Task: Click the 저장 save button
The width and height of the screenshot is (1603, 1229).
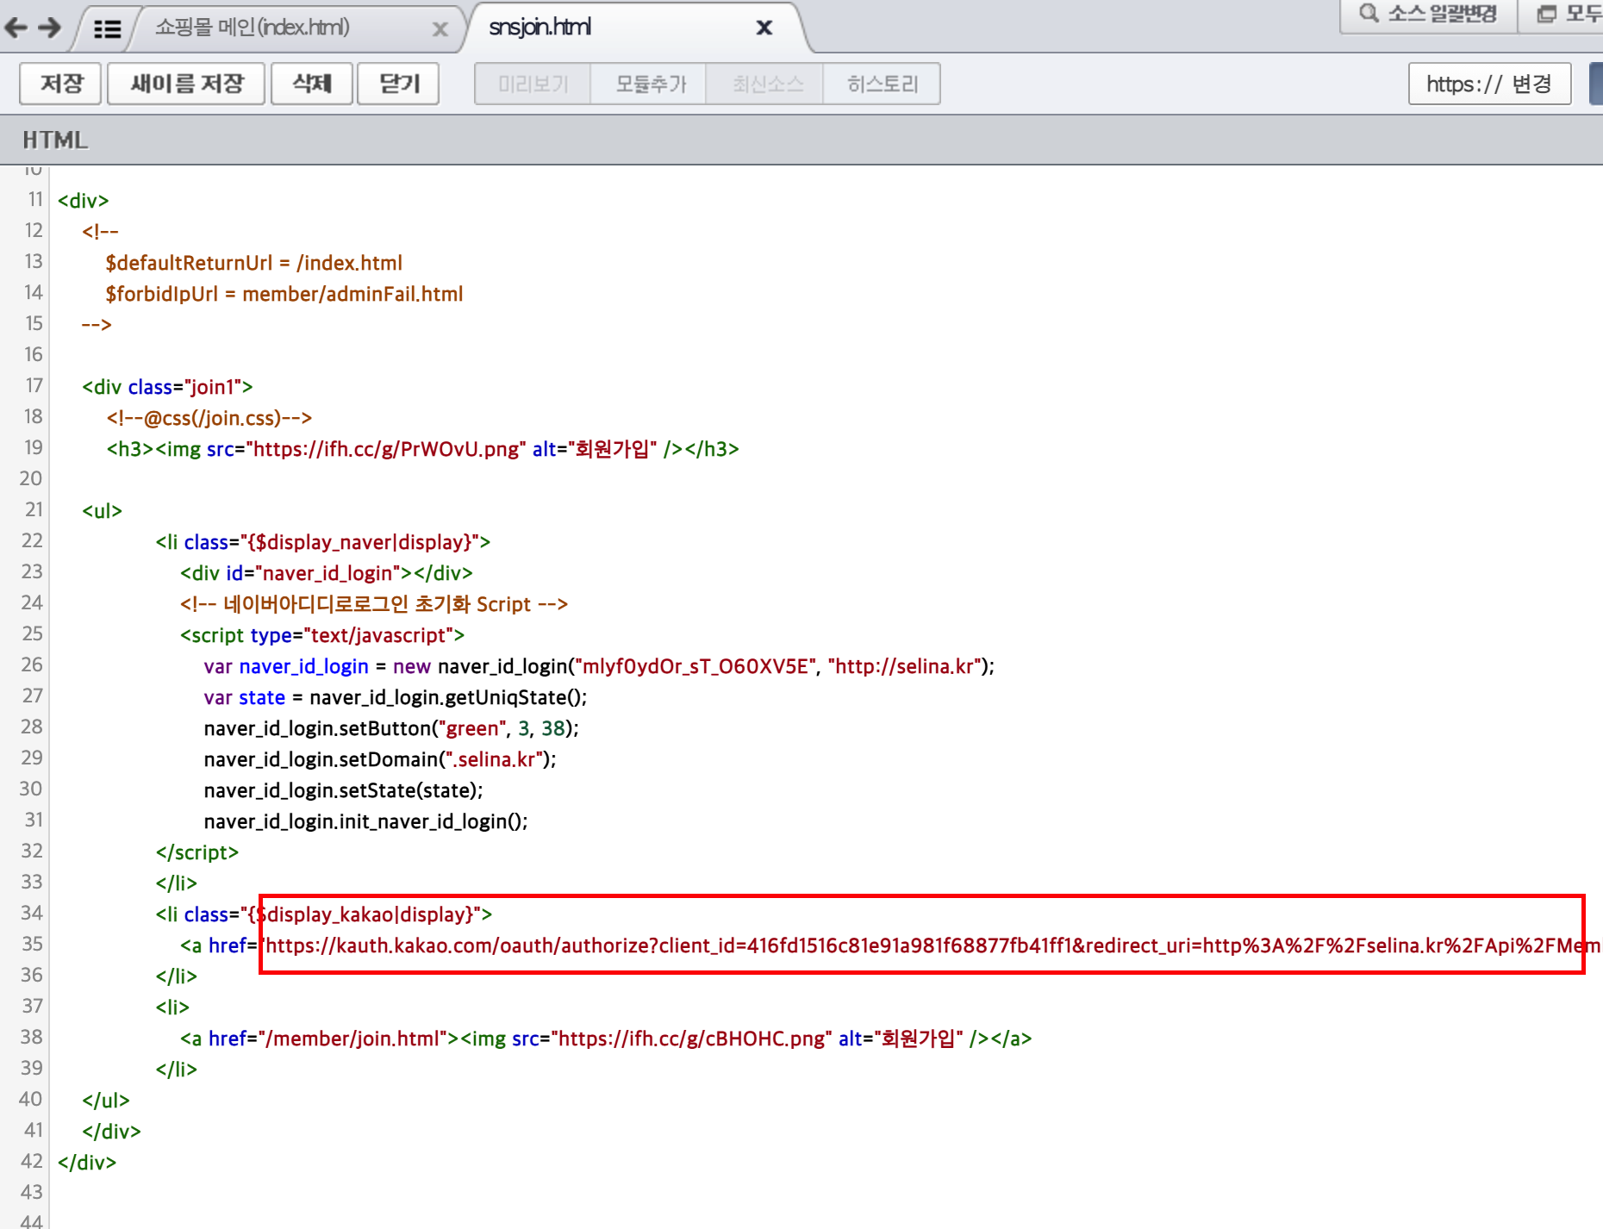Action: click(x=61, y=84)
